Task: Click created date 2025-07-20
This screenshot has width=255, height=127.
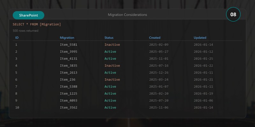Action: (159, 100)
